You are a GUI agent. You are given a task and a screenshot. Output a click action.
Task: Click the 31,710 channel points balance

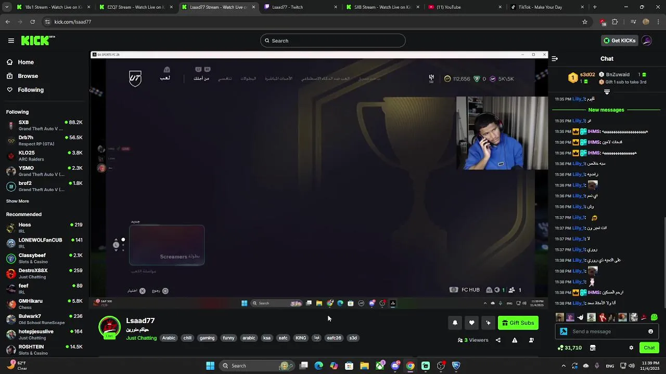[x=569, y=348]
